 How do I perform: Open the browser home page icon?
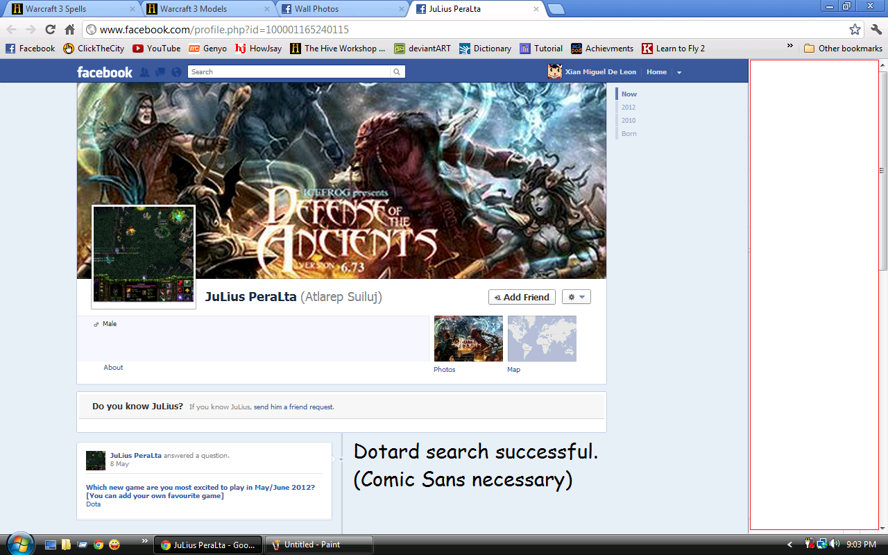click(69, 30)
